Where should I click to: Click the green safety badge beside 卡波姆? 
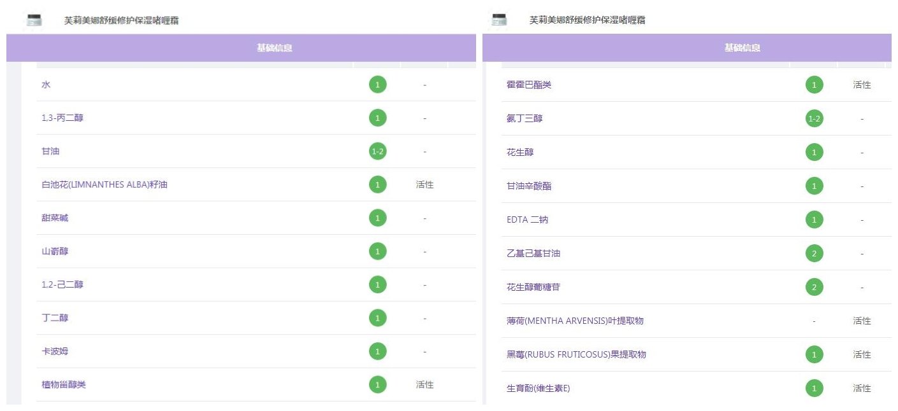377,351
